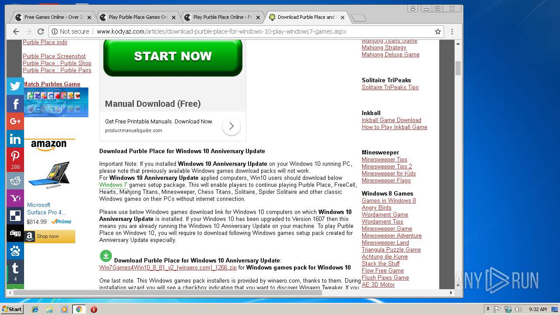Open Triangula Puzzle Game link
This screenshot has height=315, width=560.
point(391,250)
